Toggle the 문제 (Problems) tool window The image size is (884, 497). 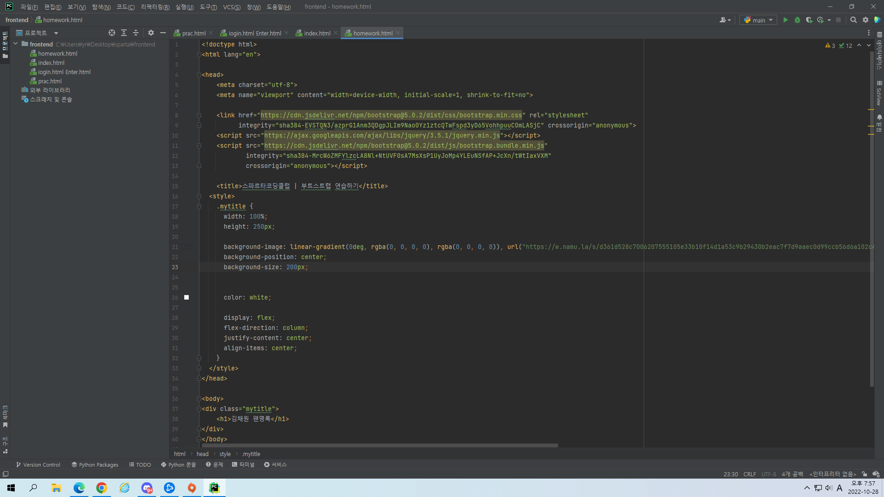tap(215, 465)
